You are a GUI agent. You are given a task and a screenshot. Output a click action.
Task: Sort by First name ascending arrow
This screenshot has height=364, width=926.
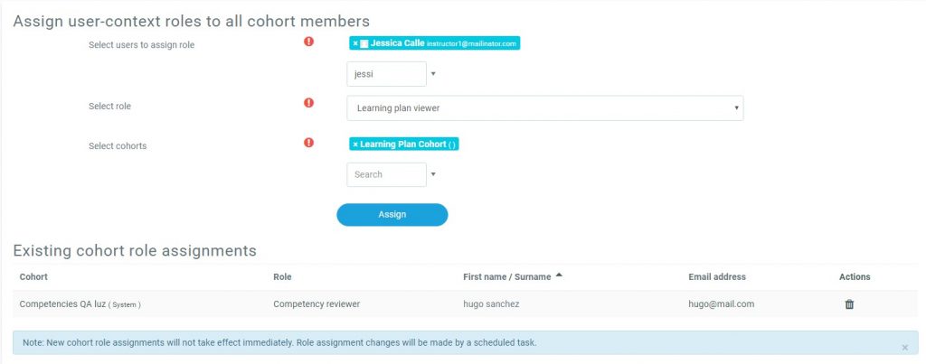coord(559,275)
